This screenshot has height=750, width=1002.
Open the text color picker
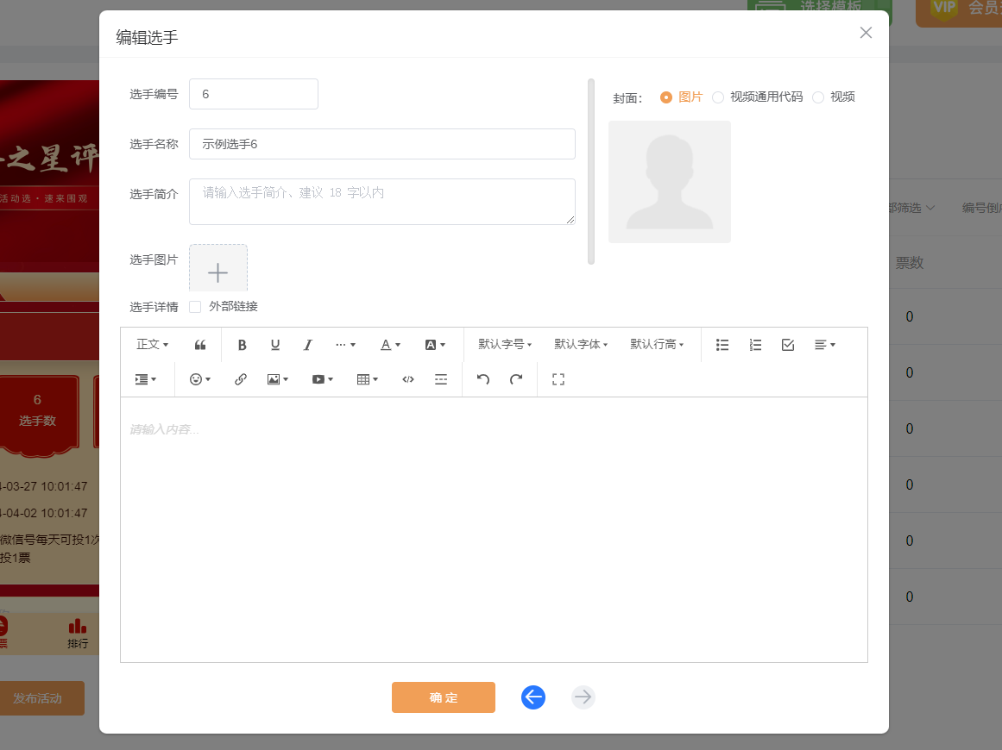click(x=391, y=345)
